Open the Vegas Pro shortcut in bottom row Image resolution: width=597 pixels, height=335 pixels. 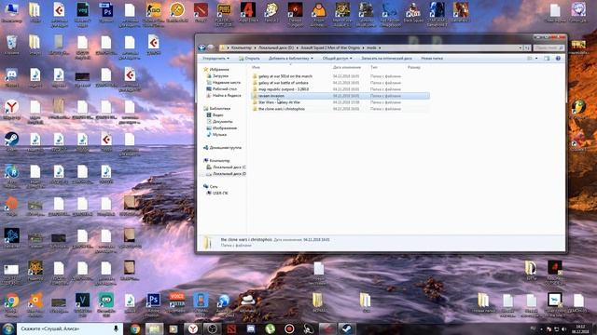(83, 304)
